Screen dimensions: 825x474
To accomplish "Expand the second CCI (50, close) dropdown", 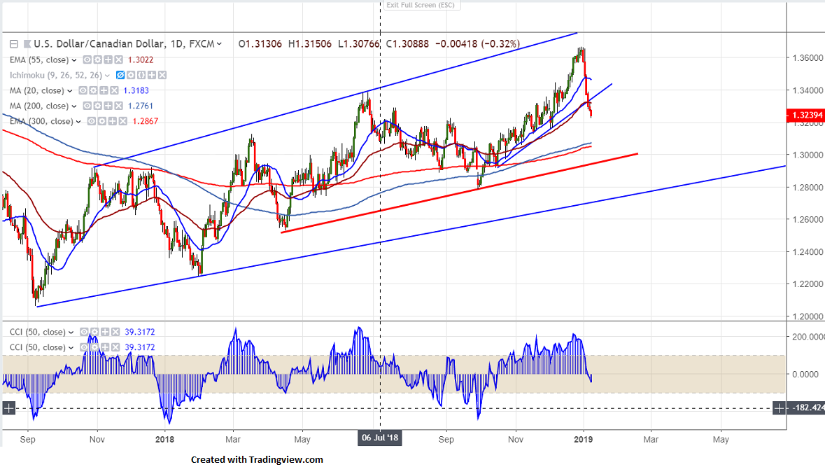I will [71, 347].
